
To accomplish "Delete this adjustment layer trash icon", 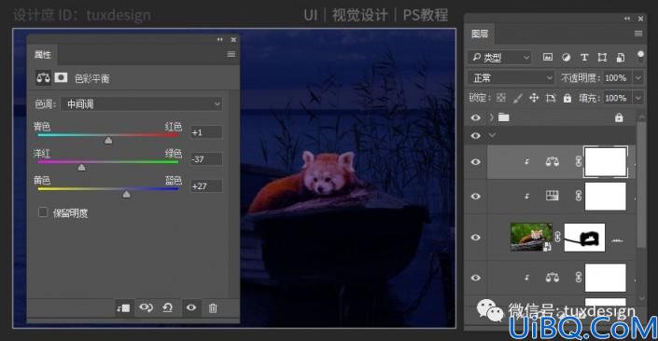I will pos(213,308).
